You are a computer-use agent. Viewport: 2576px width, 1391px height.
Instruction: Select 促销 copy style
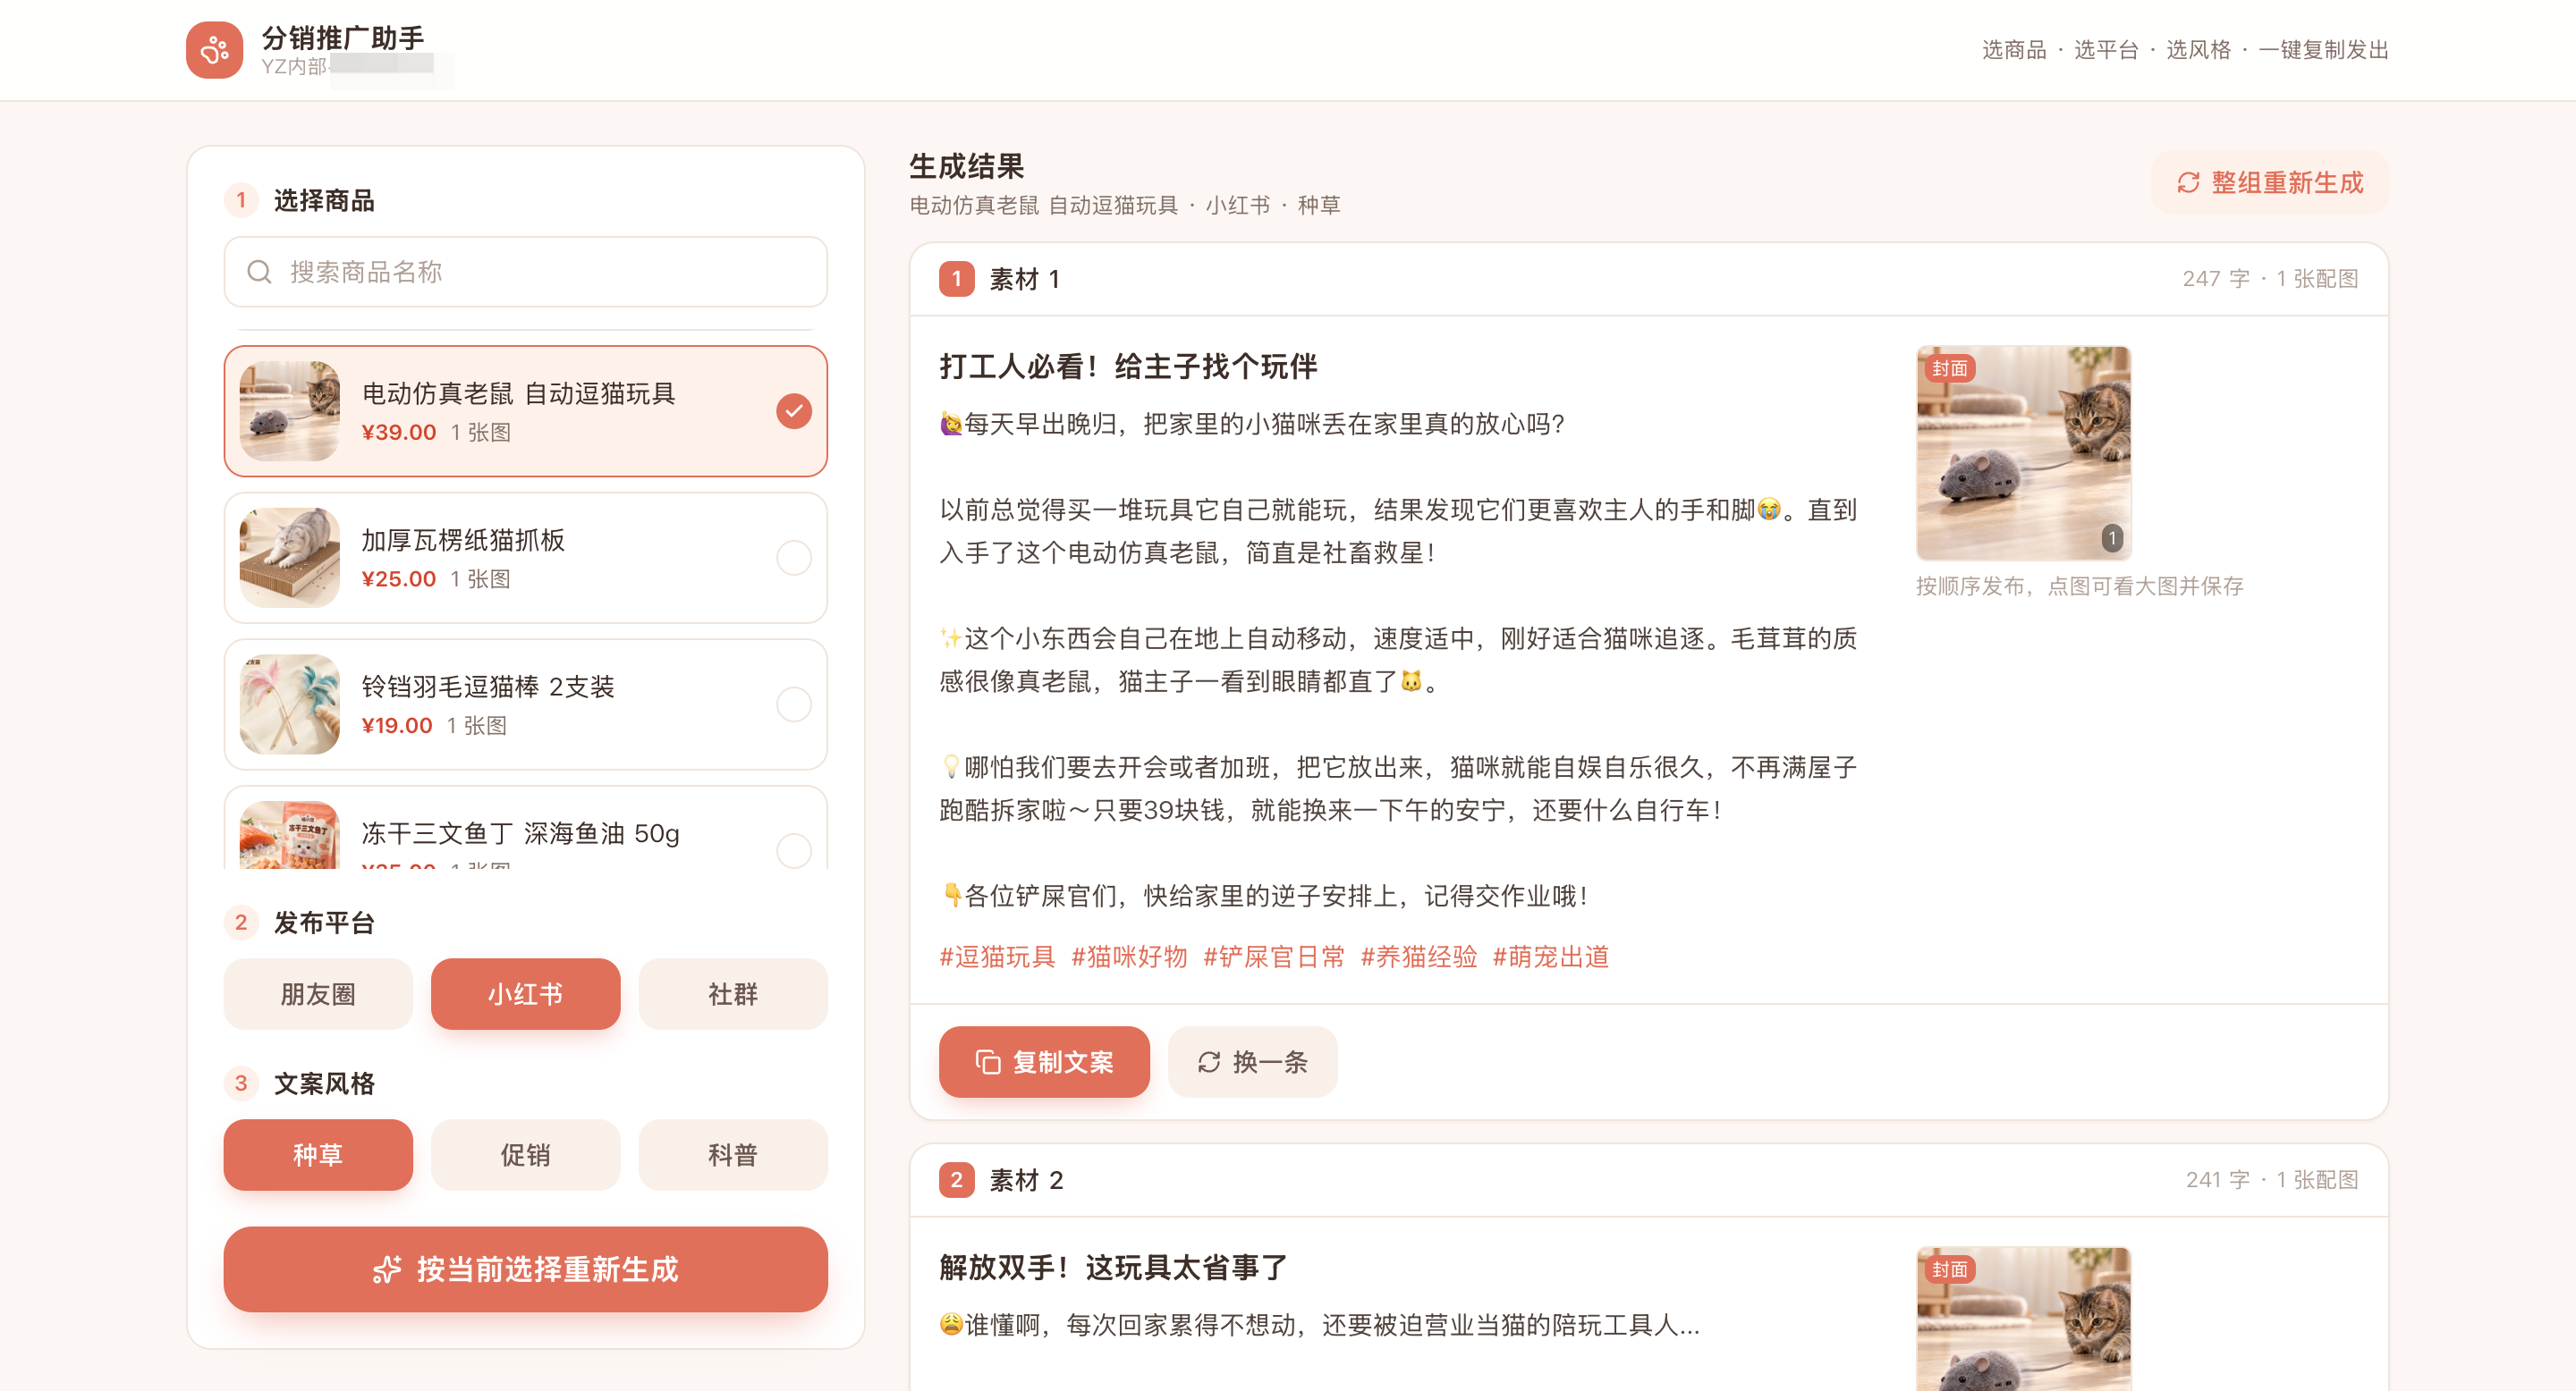click(x=525, y=1155)
